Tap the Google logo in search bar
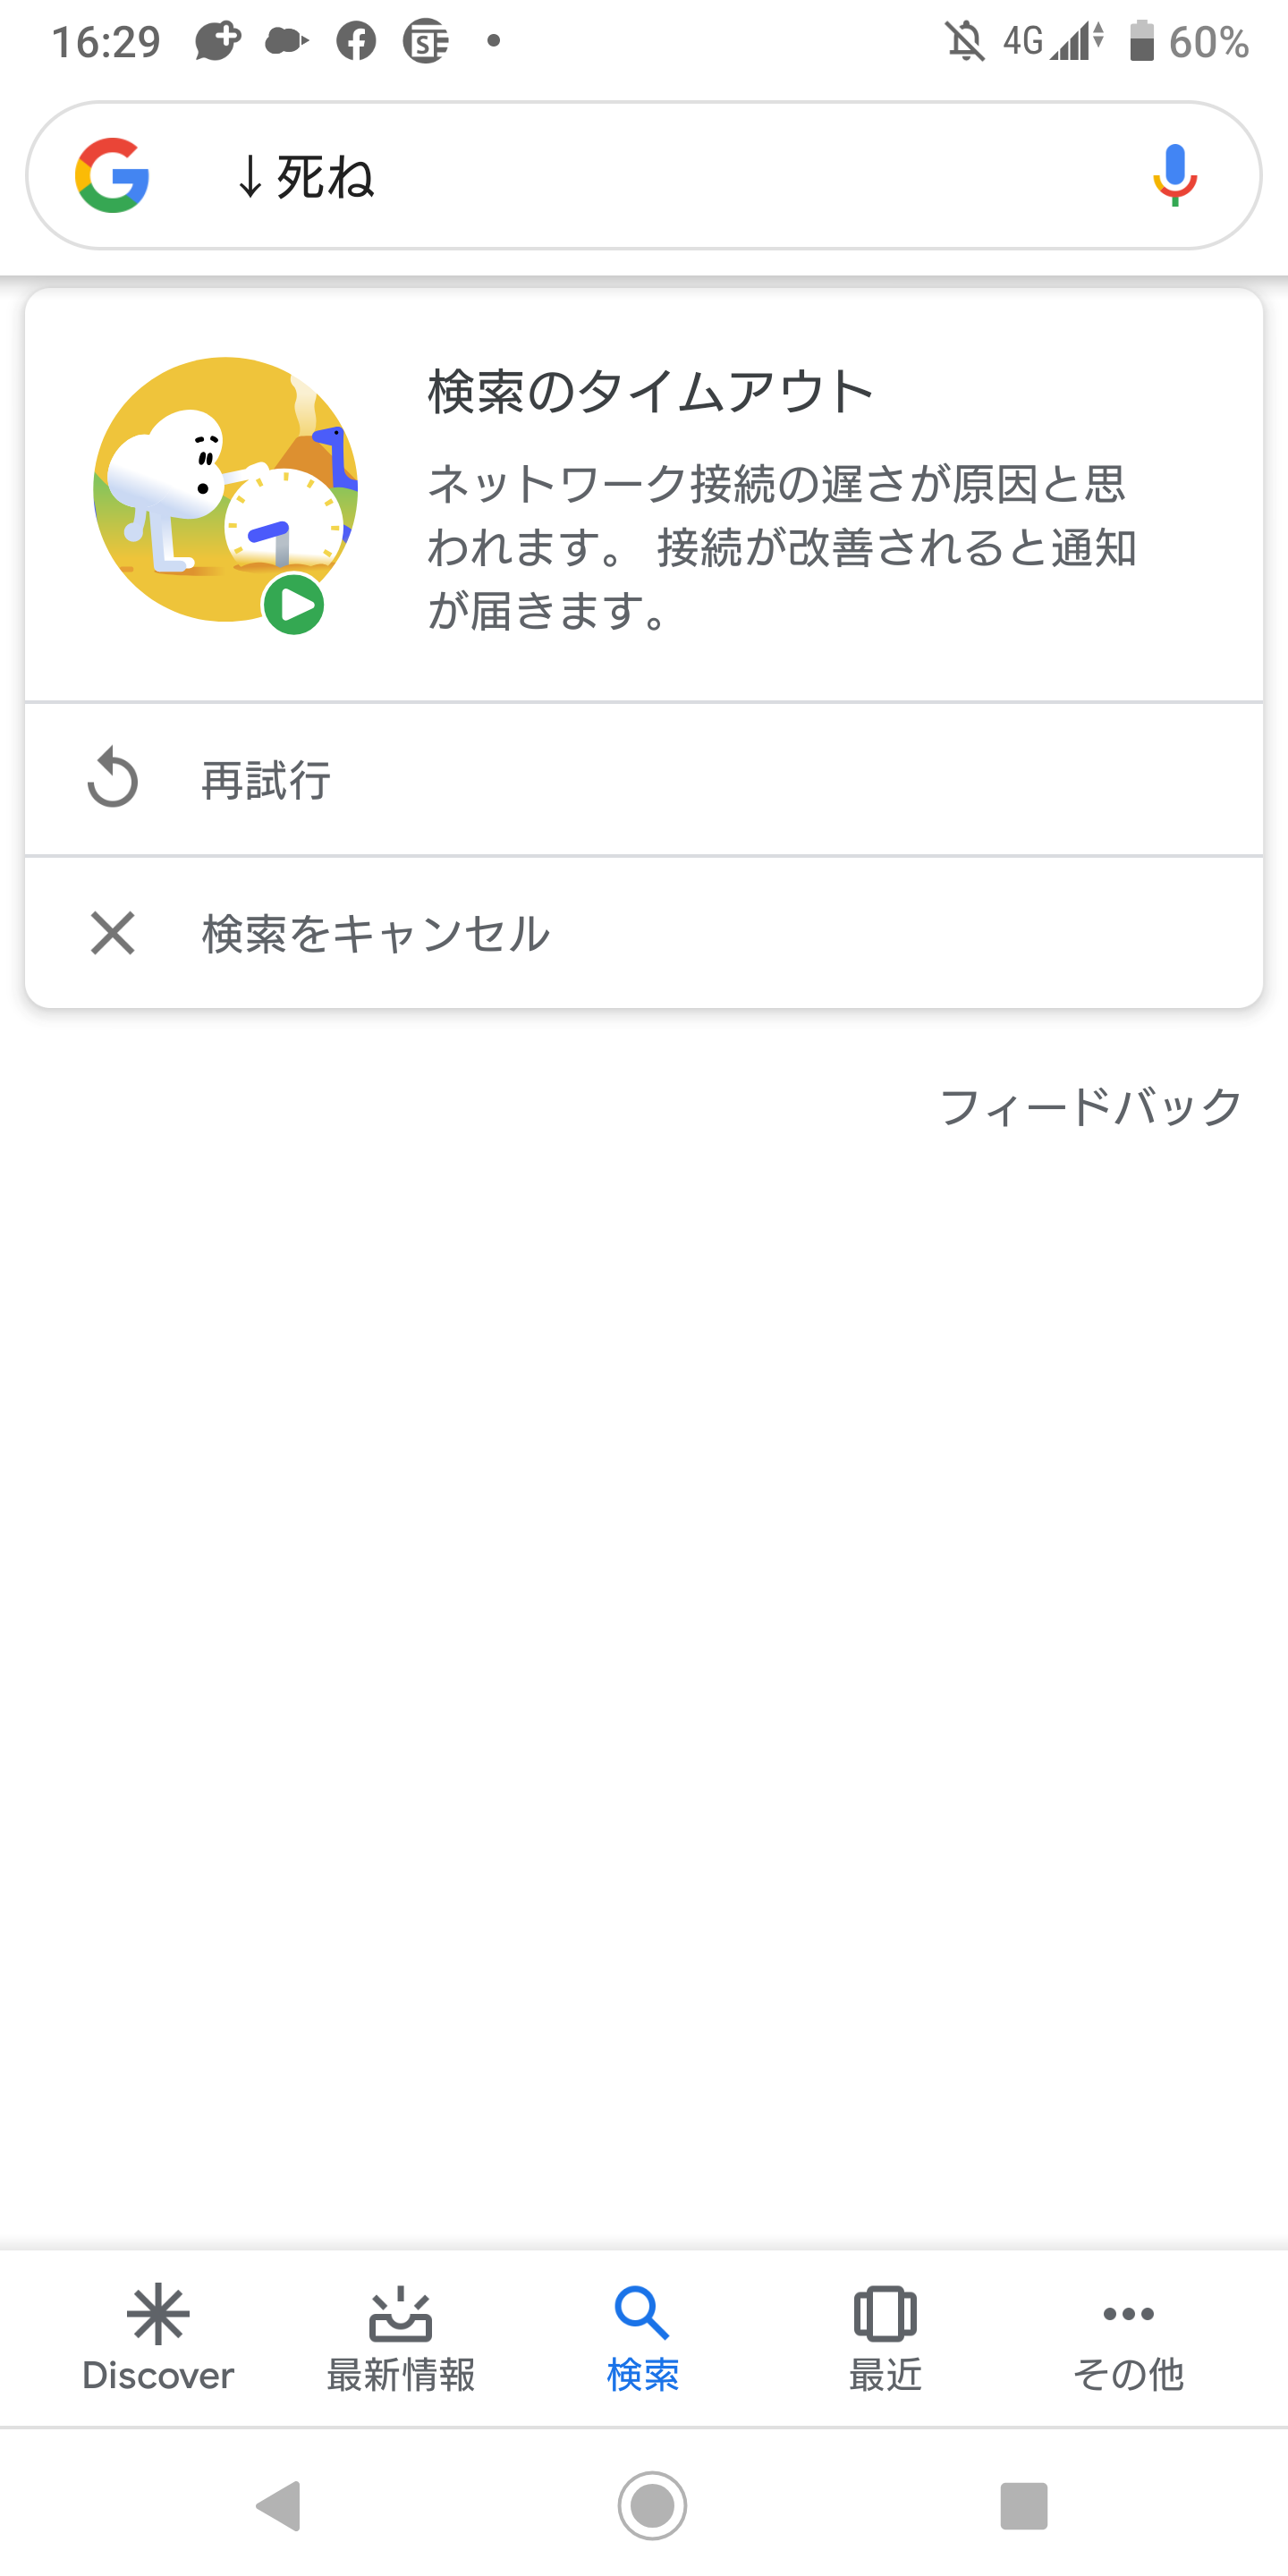Screen dimensions: 1288x2576 tap(112, 176)
